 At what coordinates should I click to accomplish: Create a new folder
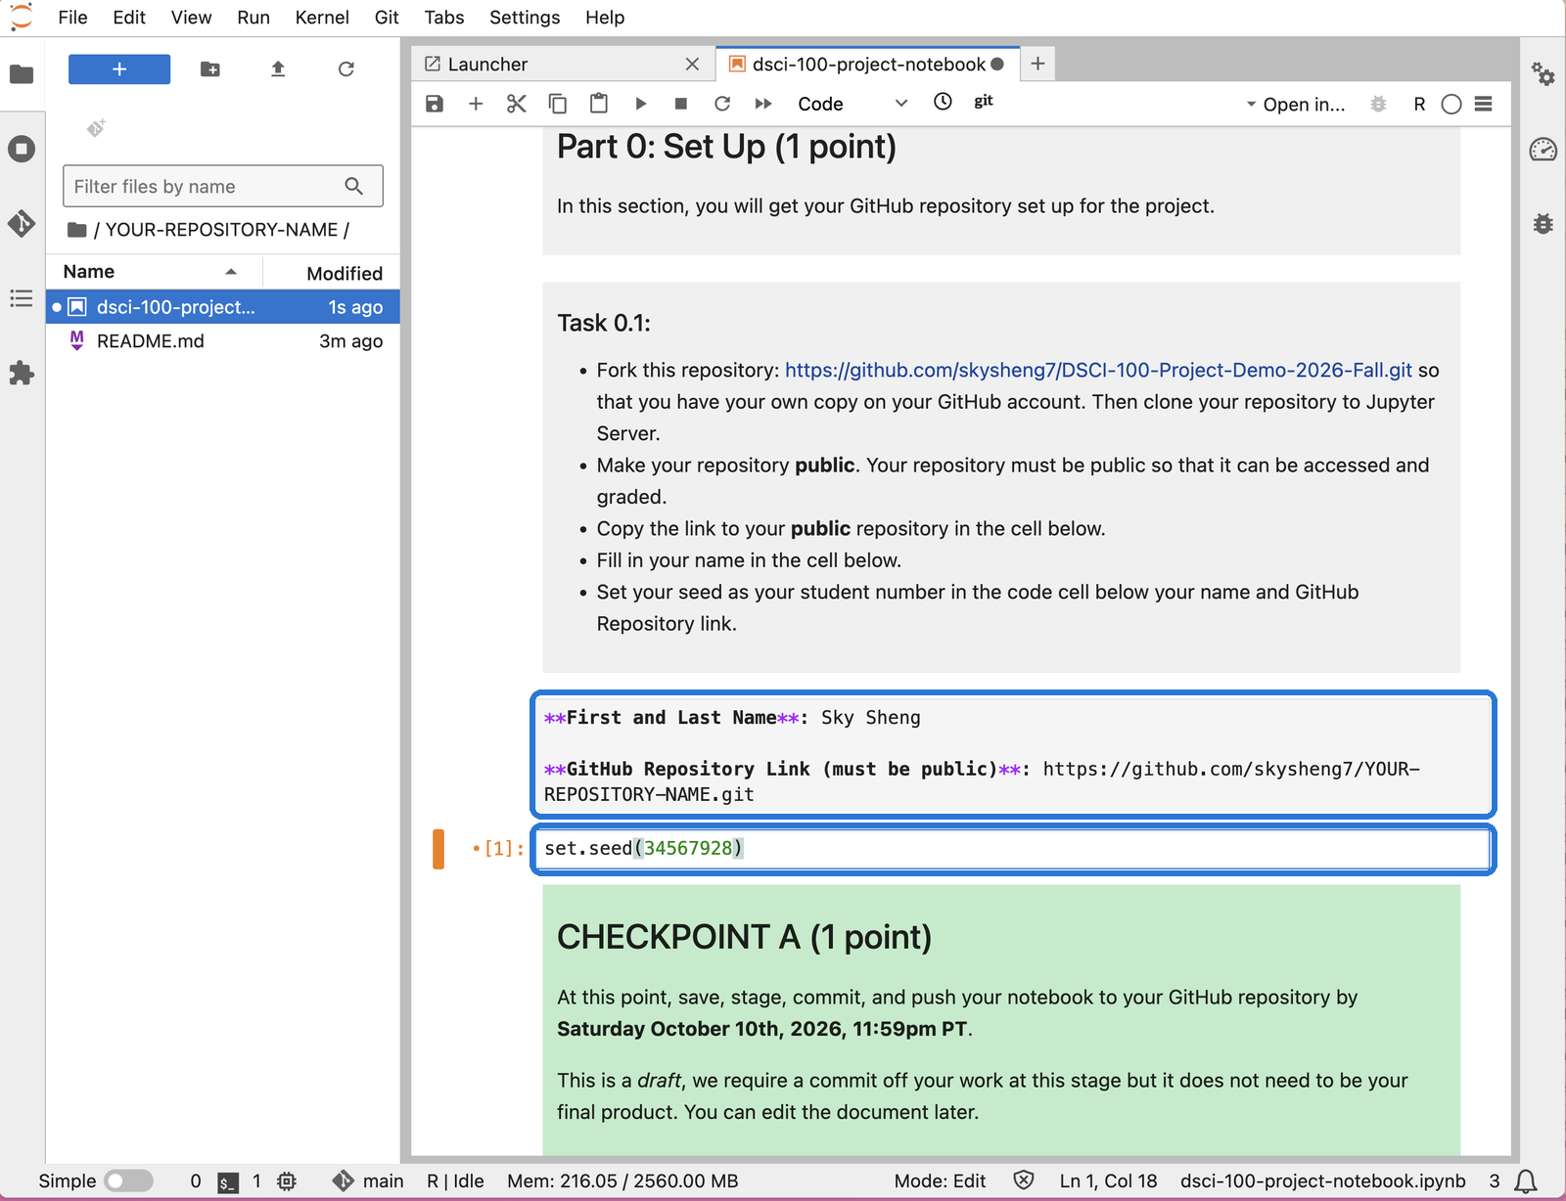point(210,69)
